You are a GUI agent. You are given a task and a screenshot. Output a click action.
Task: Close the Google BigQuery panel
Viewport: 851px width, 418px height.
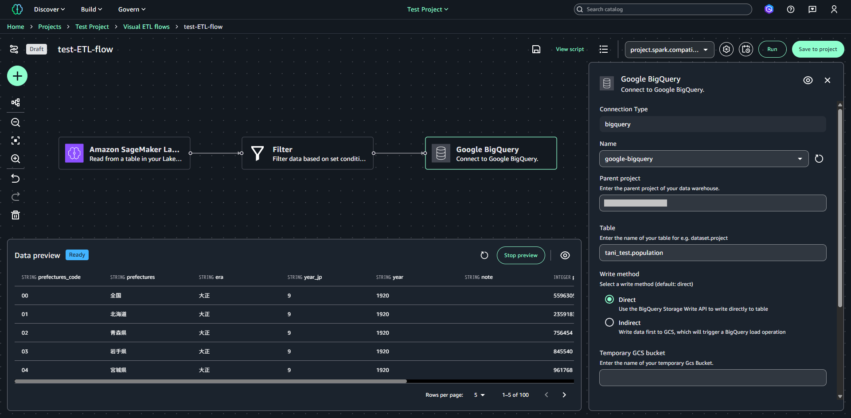828,80
